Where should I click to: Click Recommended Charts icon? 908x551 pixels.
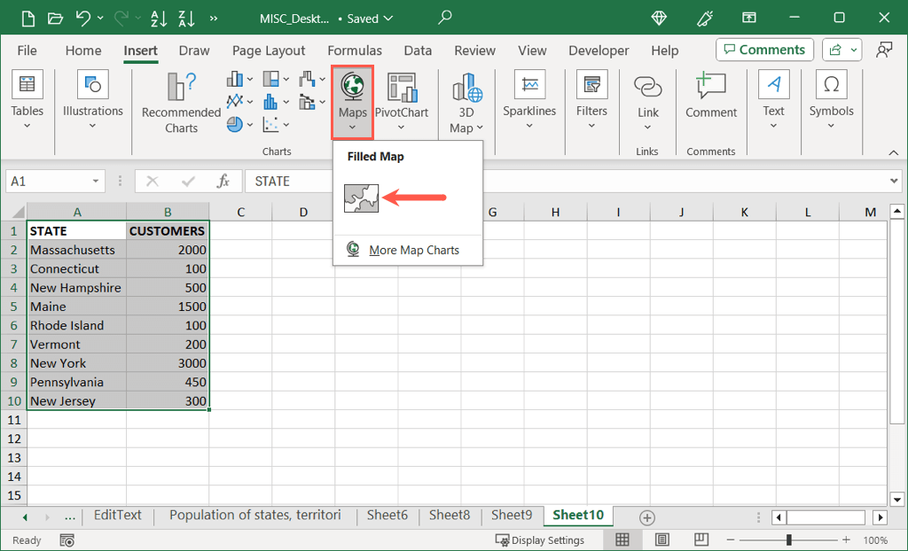(x=181, y=89)
